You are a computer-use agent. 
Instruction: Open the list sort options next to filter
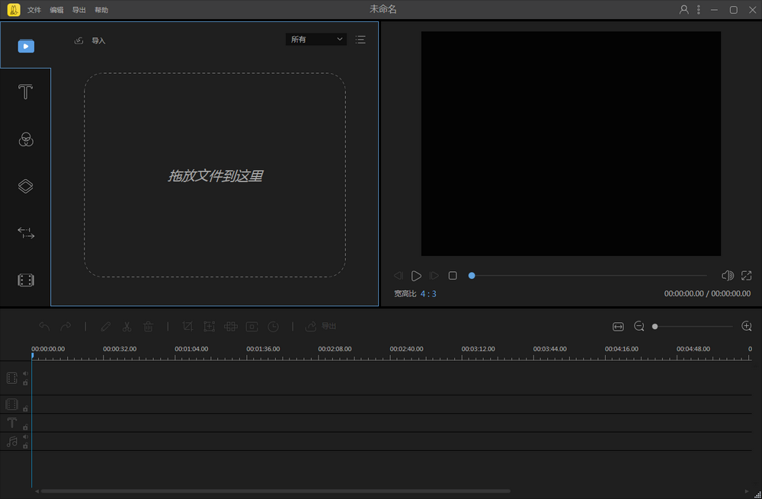[x=360, y=39]
